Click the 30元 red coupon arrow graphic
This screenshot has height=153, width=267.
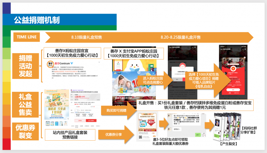151,122
